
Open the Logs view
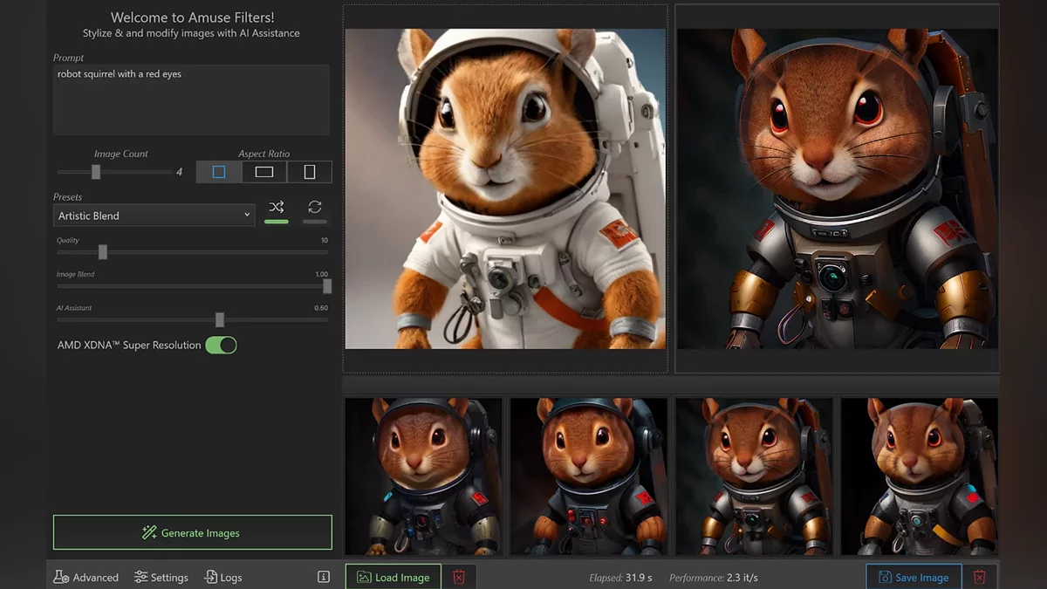click(x=223, y=577)
